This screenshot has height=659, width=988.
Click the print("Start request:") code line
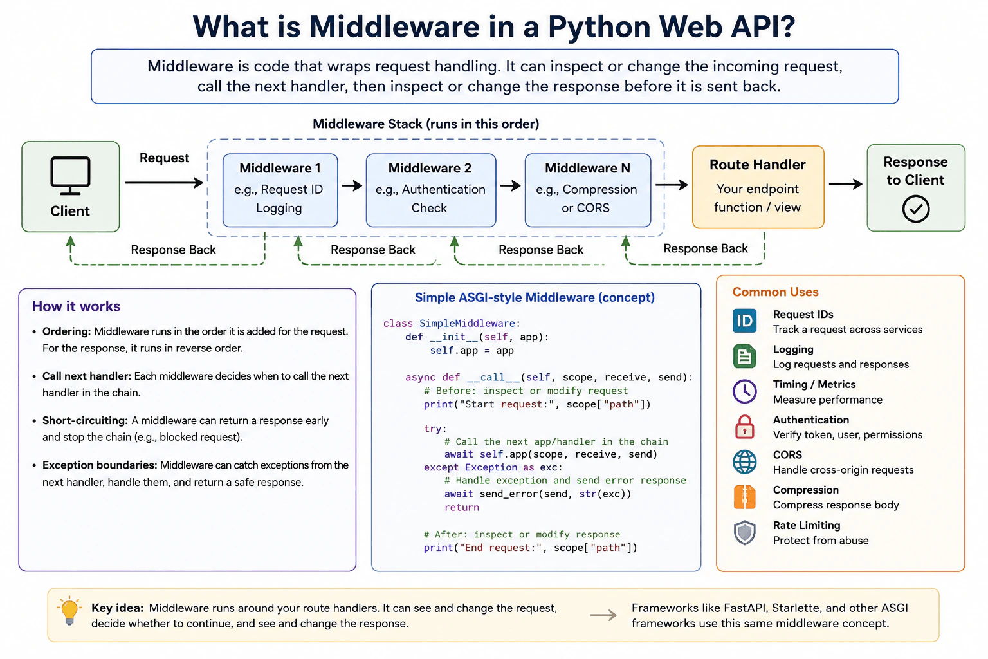point(537,404)
